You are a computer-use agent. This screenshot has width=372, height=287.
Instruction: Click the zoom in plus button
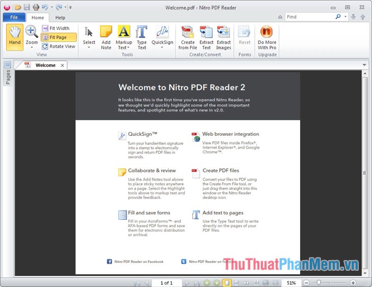point(353,283)
